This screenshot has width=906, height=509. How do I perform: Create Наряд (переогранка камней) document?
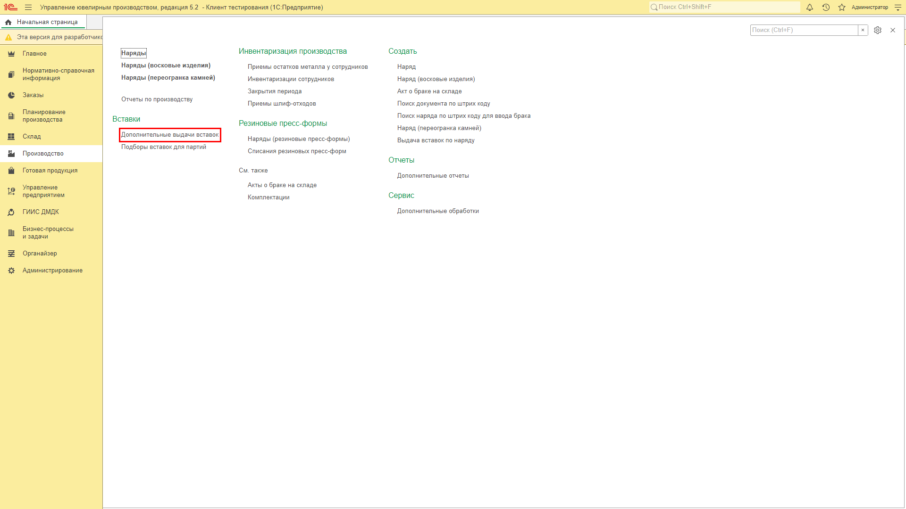[439, 128]
